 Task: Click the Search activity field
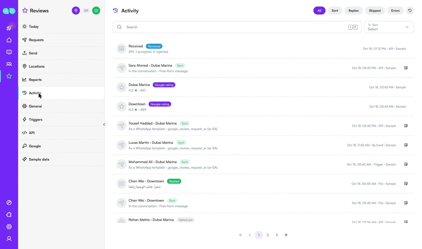(x=237, y=27)
